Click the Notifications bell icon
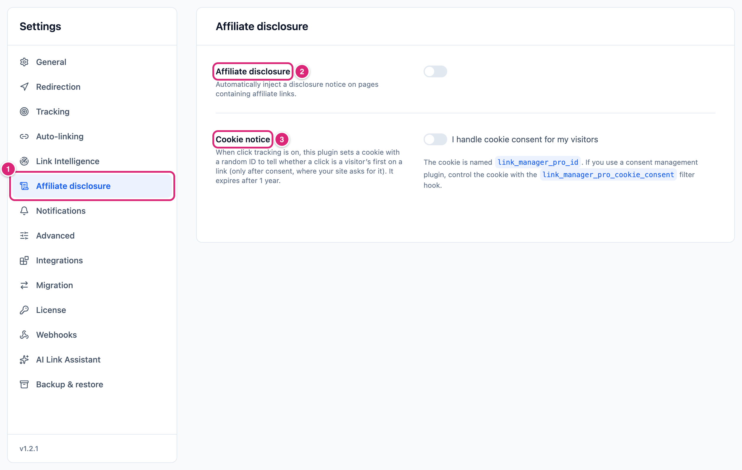 24,211
